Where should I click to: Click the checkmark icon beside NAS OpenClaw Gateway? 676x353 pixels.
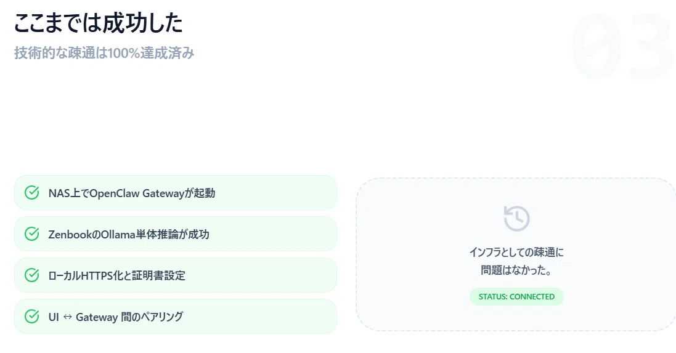[32, 193]
